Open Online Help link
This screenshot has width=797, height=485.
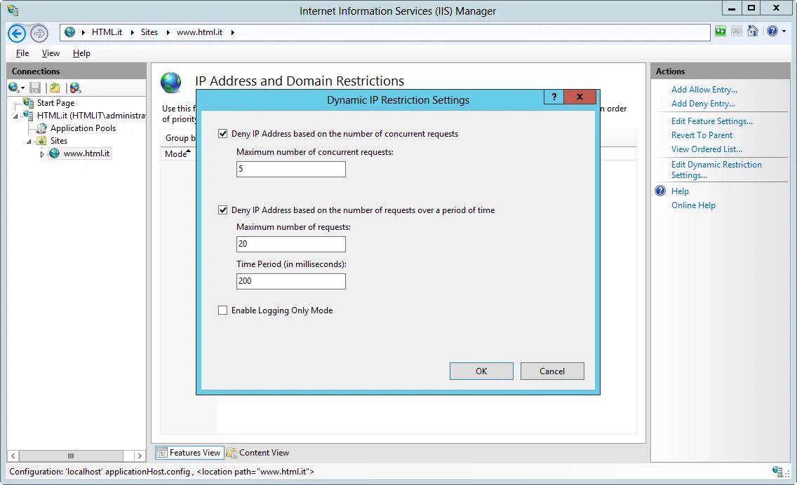693,205
